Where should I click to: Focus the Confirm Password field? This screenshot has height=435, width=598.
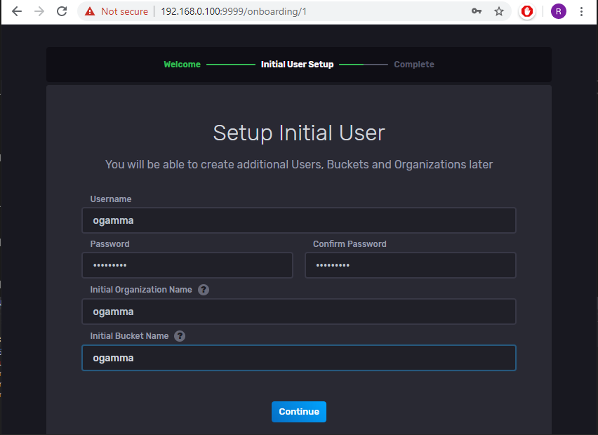[410, 266]
